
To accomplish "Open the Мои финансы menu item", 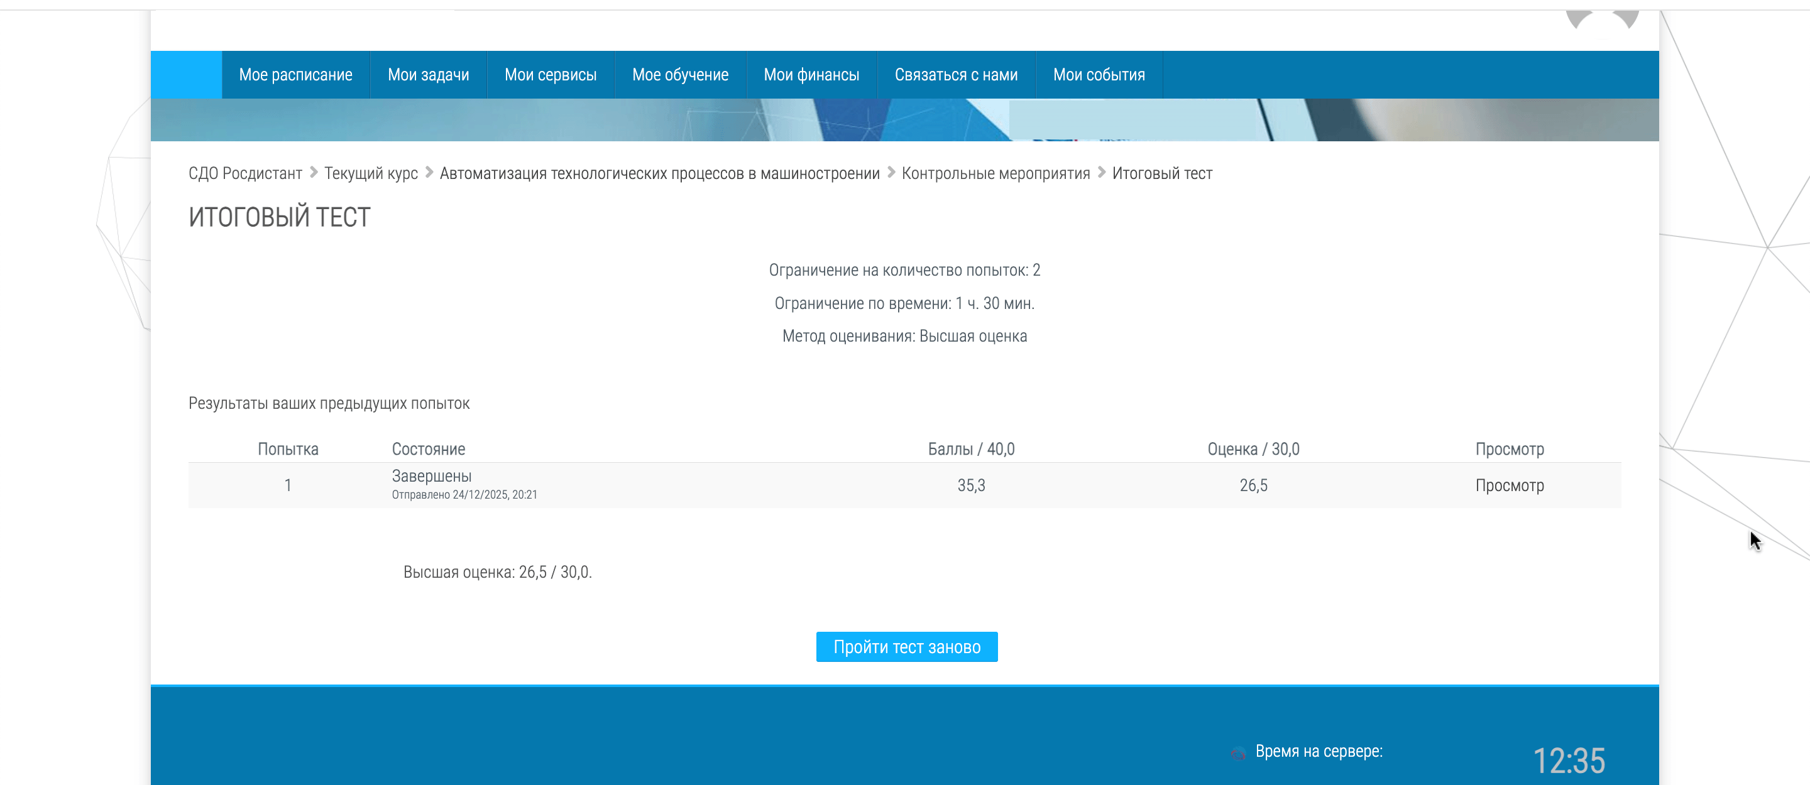I will pos(811,75).
